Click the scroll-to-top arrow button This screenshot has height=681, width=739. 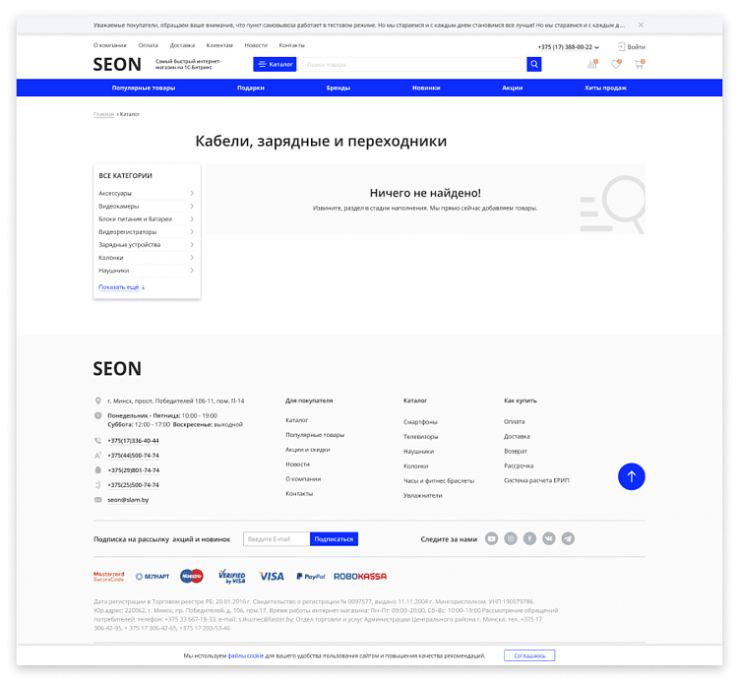click(632, 476)
